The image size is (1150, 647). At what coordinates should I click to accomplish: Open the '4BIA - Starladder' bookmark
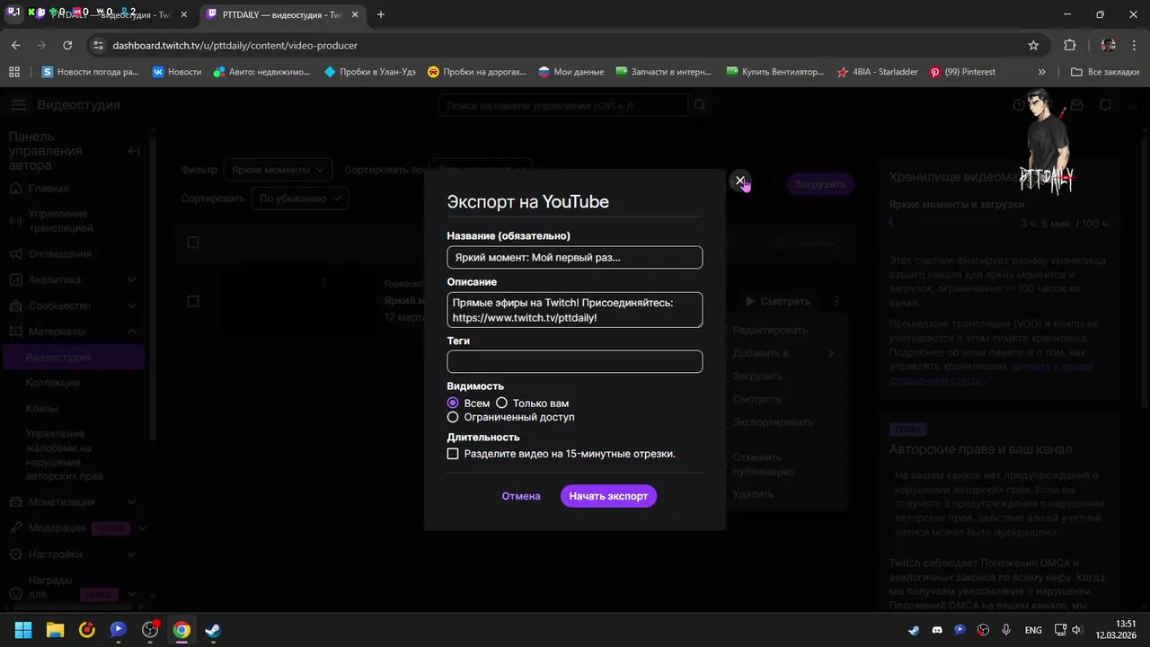877,72
